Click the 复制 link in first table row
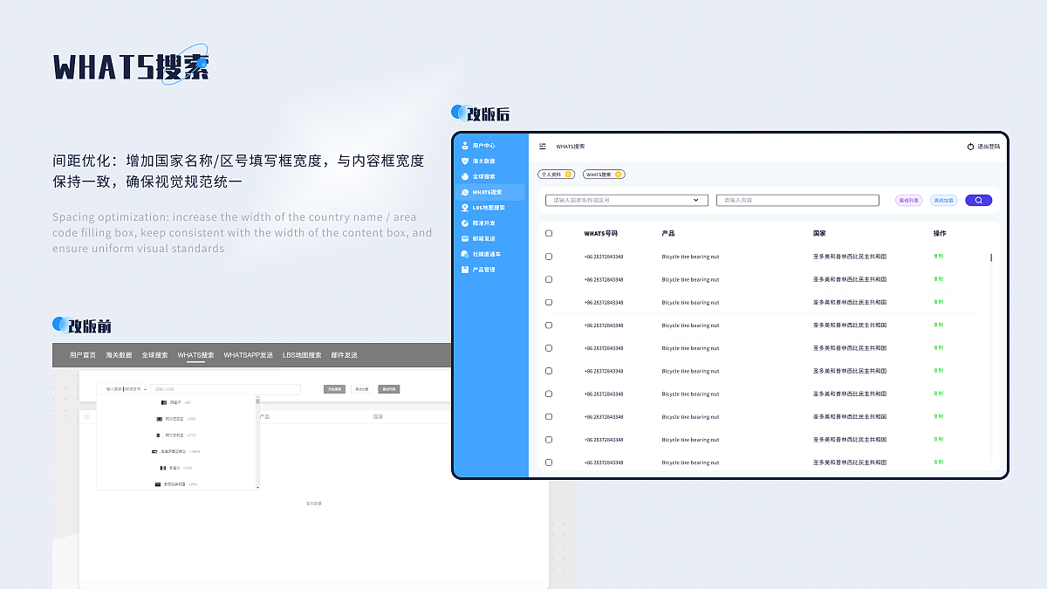 (938, 257)
